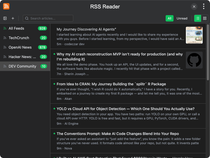The width and height of the screenshot is (210, 158).
Task: Select All Feeds in sidebar
Action: click(x=16, y=28)
